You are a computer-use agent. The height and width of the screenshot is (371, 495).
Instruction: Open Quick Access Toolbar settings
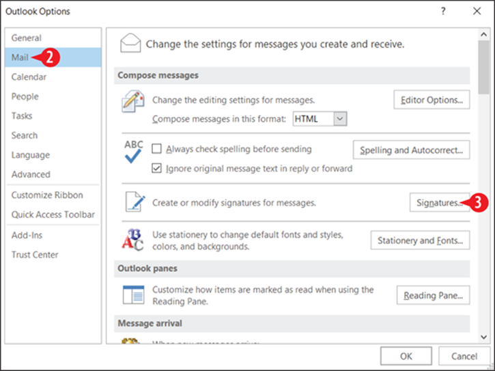53,215
